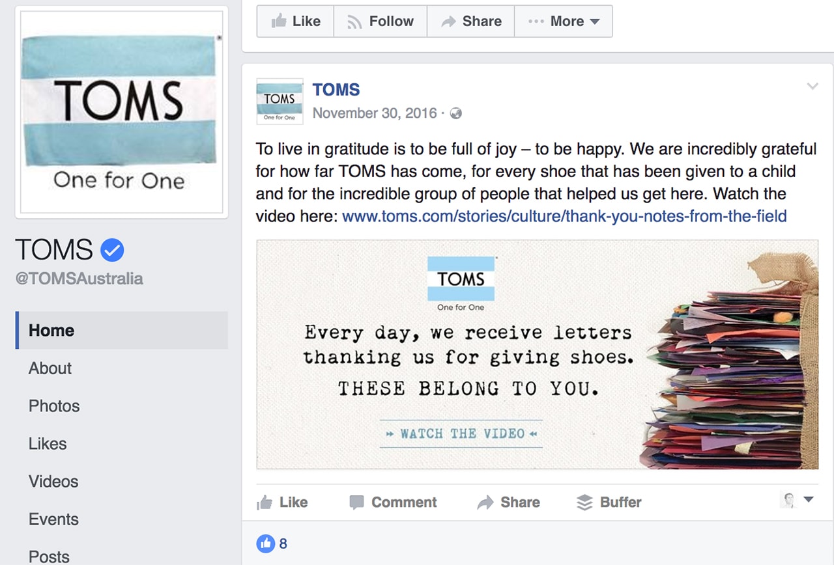Viewport: 834px width, 565px height.
Task: Share the TOMS page from top bar
Action: (470, 21)
